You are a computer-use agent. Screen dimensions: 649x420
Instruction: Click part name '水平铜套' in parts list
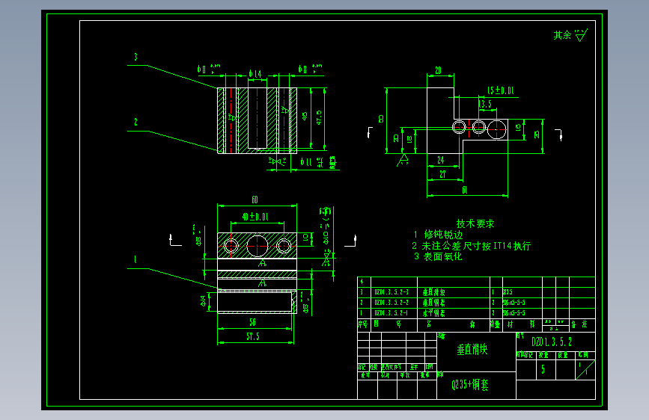433,313
